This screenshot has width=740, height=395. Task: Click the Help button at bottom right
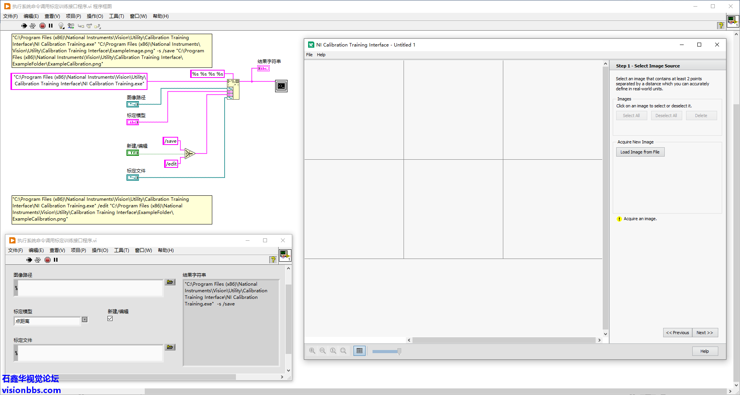click(705, 351)
